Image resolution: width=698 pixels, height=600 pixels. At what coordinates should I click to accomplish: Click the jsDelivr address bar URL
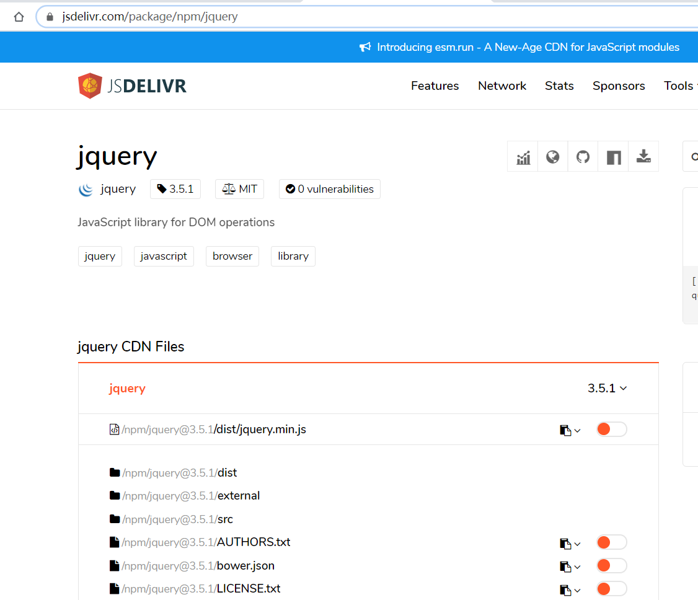coord(149,17)
